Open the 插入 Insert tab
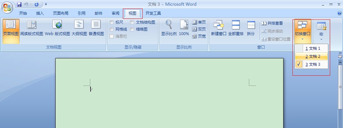This screenshot has width=343, height=128. click(x=40, y=13)
